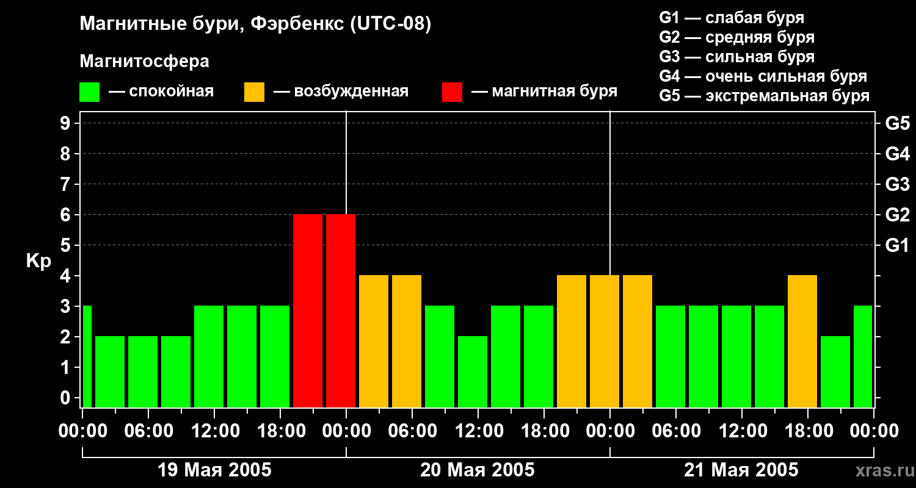Click the only Kp 2 green bar on 20 May

473,371
